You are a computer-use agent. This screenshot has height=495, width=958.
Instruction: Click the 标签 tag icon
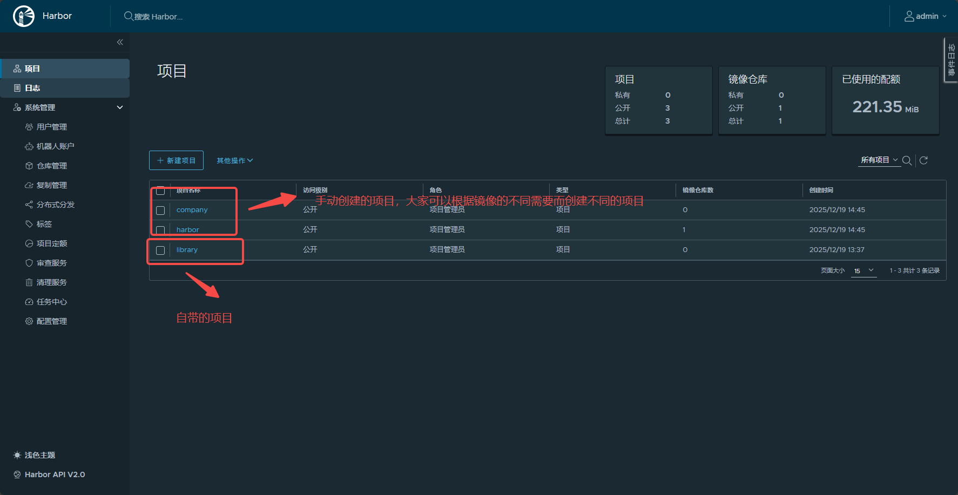pyautogui.click(x=29, y=224)
